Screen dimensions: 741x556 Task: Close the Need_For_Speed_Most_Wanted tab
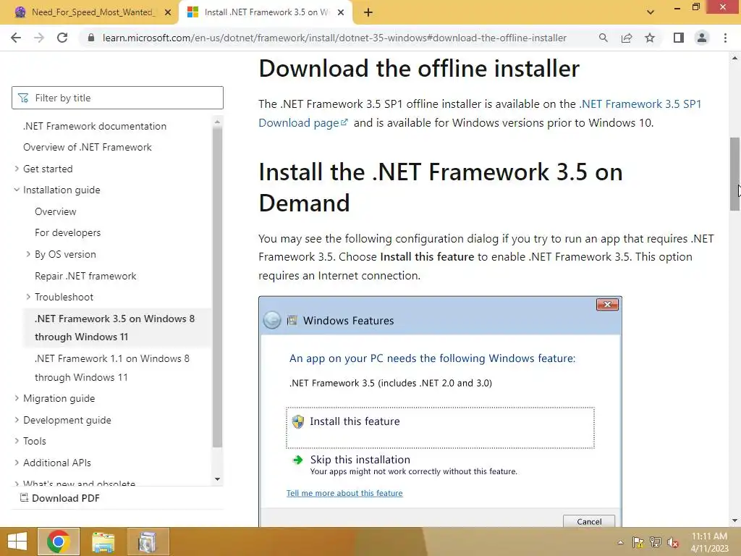pos(168,12)
